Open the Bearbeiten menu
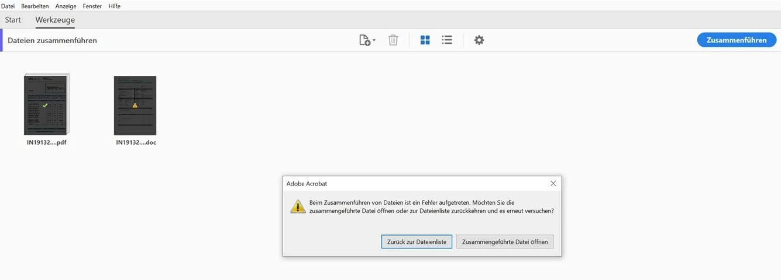 pos(35,6)
